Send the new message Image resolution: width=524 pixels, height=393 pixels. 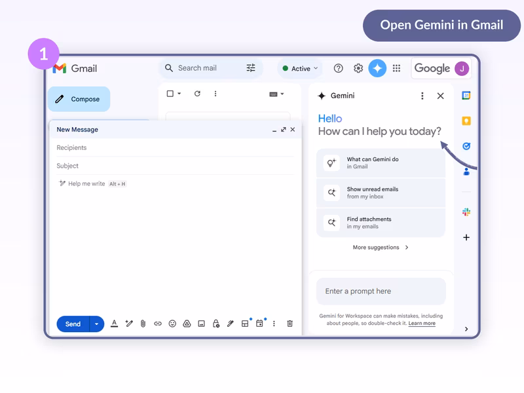tap(73, 324)
